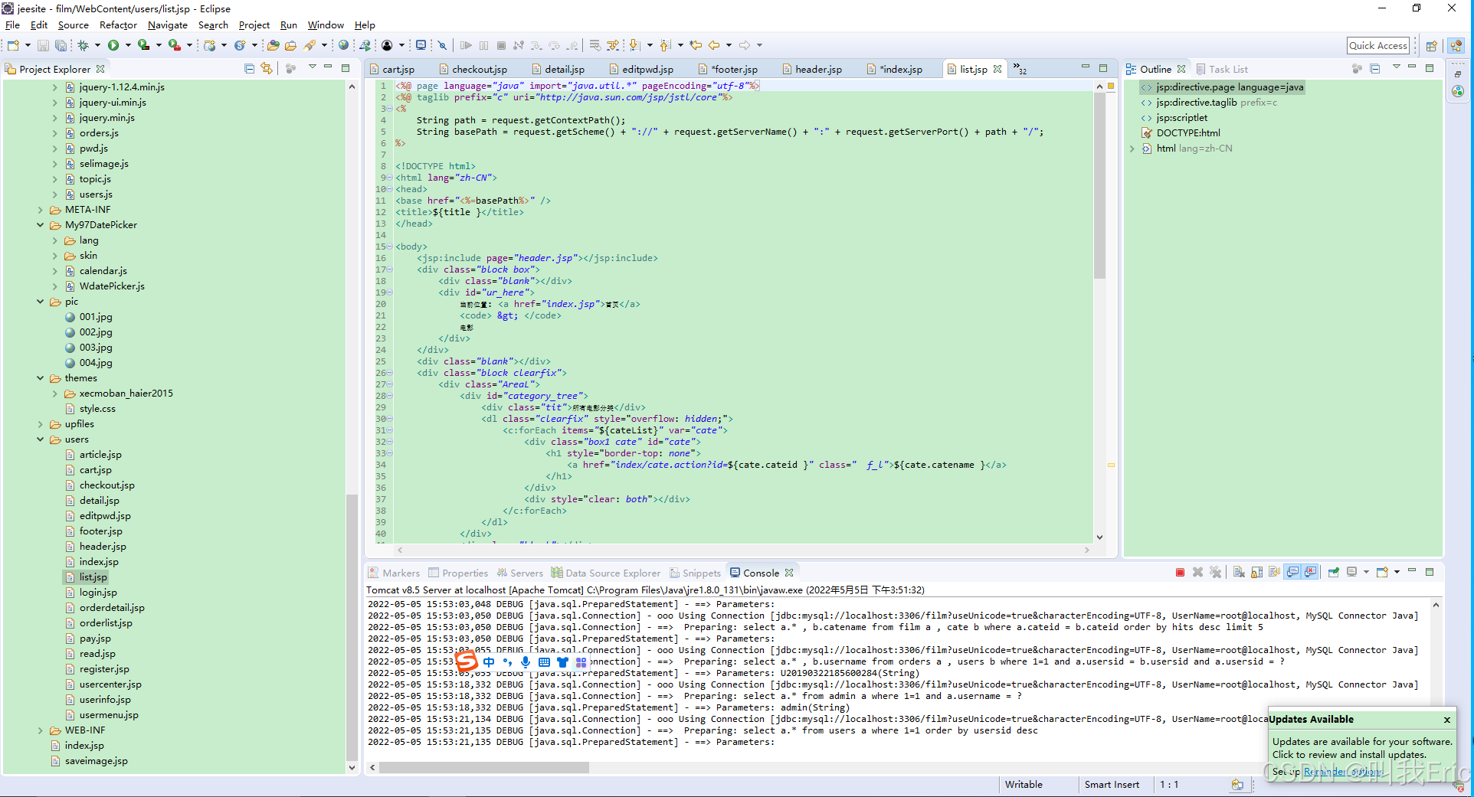Viewport: 1474px width, 797px height.
Task: Terminate the Tomcat server with red stop icon
Action: [x=1180, y=573]
